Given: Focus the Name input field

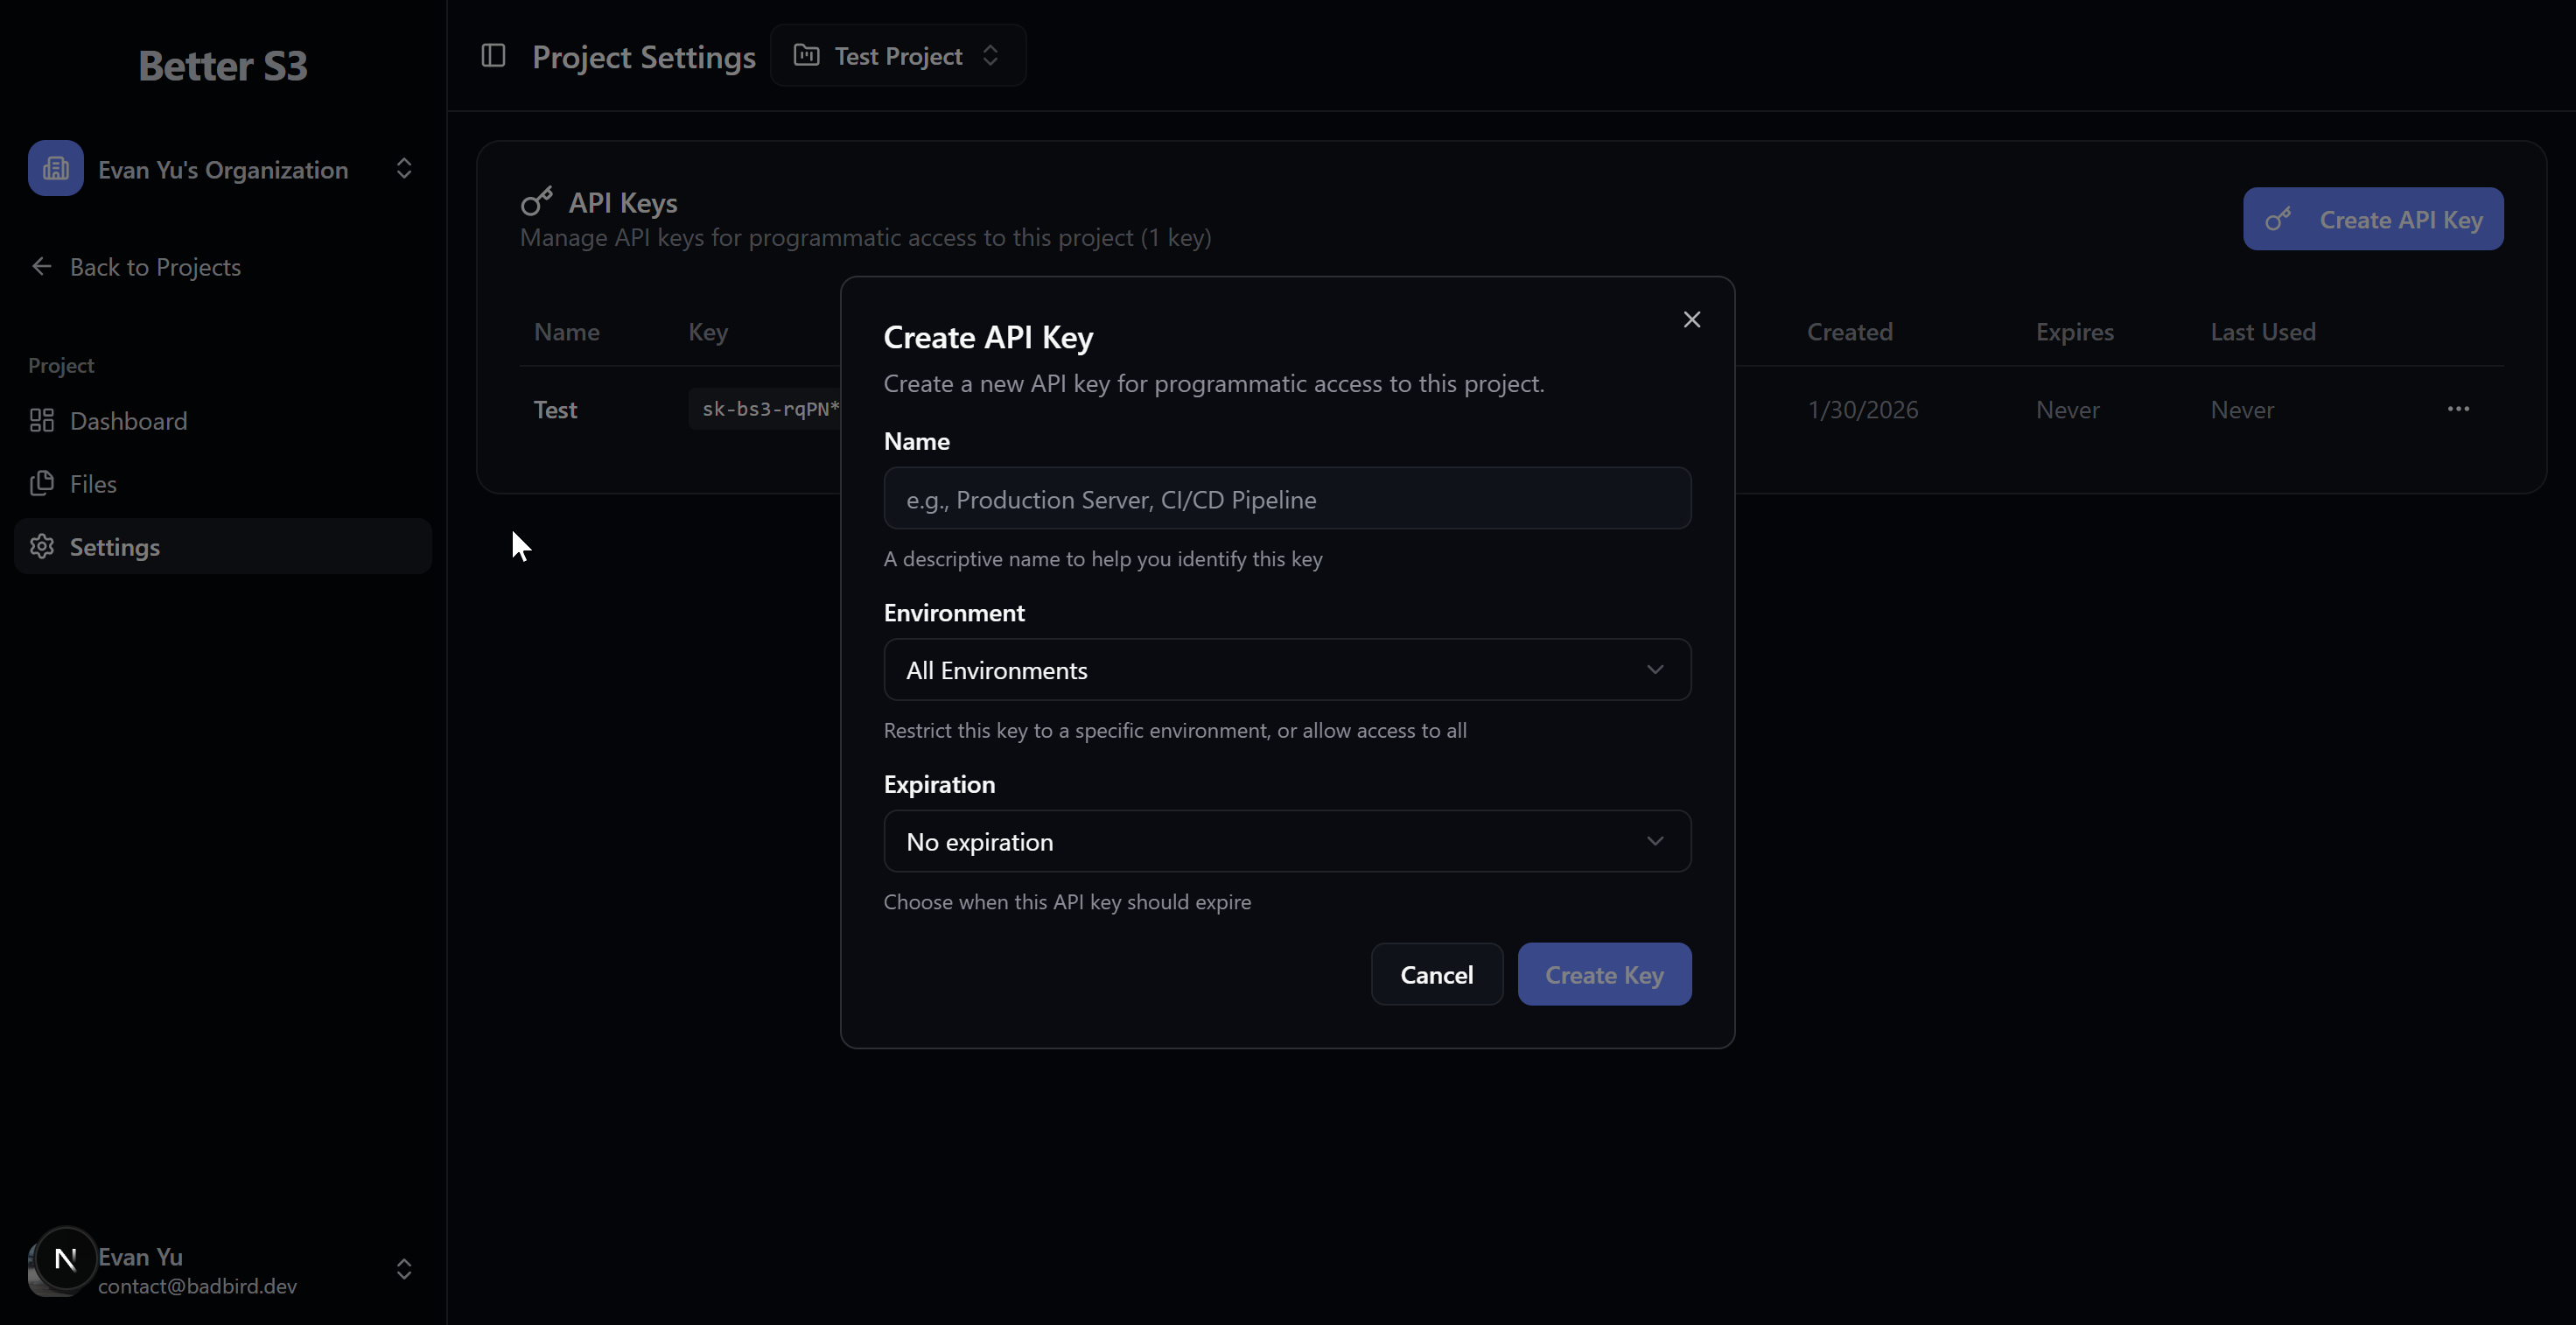Looking at the screenshot, I should pyautogui.click(x=1287, y=499).
